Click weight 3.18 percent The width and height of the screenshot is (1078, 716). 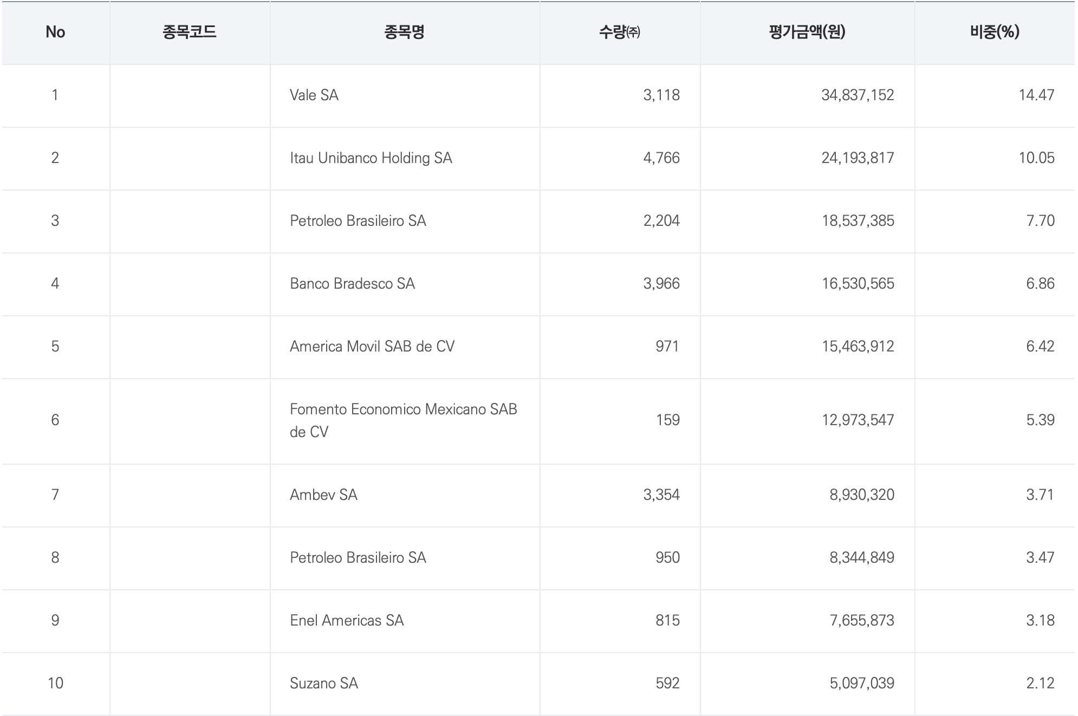click(x=1040, y=621)
